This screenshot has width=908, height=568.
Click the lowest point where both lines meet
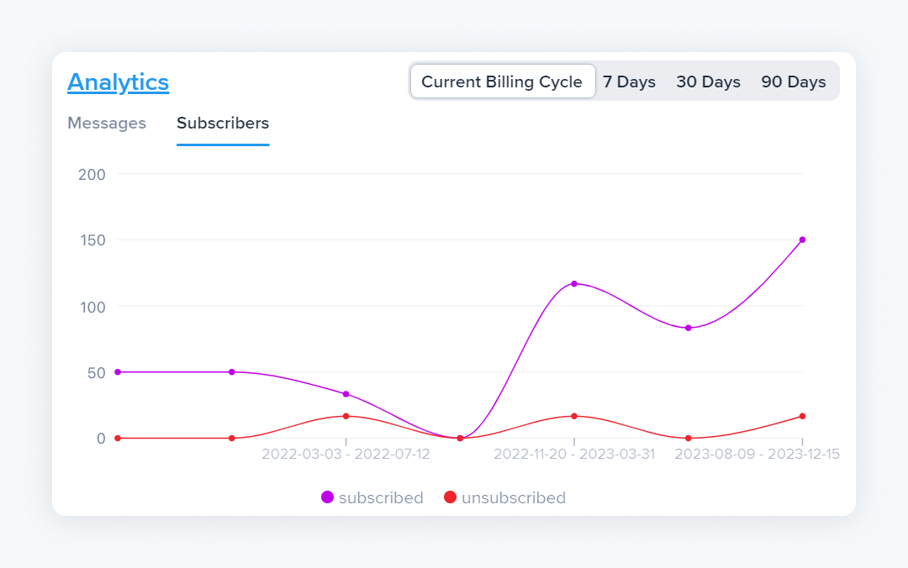[460, 438]
